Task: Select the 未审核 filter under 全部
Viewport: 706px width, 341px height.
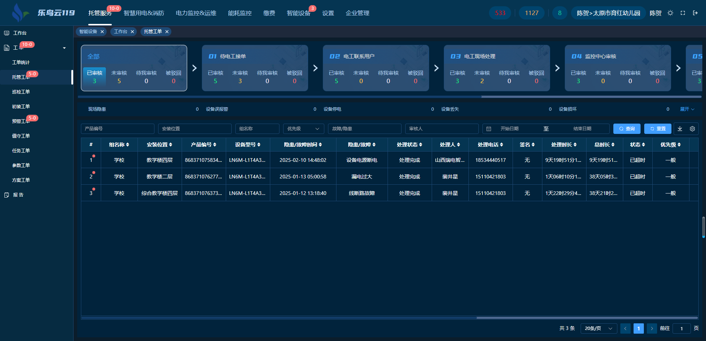Action: [x=119, y=77]
